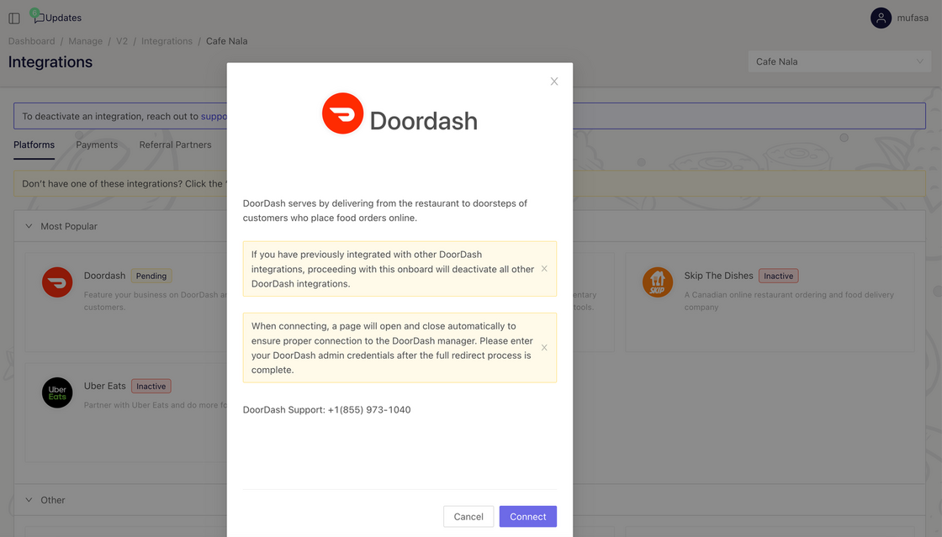Screen dimensions: 942x537
Task: Open the mufasa profile avatar menu
Action: click(880, 17)
